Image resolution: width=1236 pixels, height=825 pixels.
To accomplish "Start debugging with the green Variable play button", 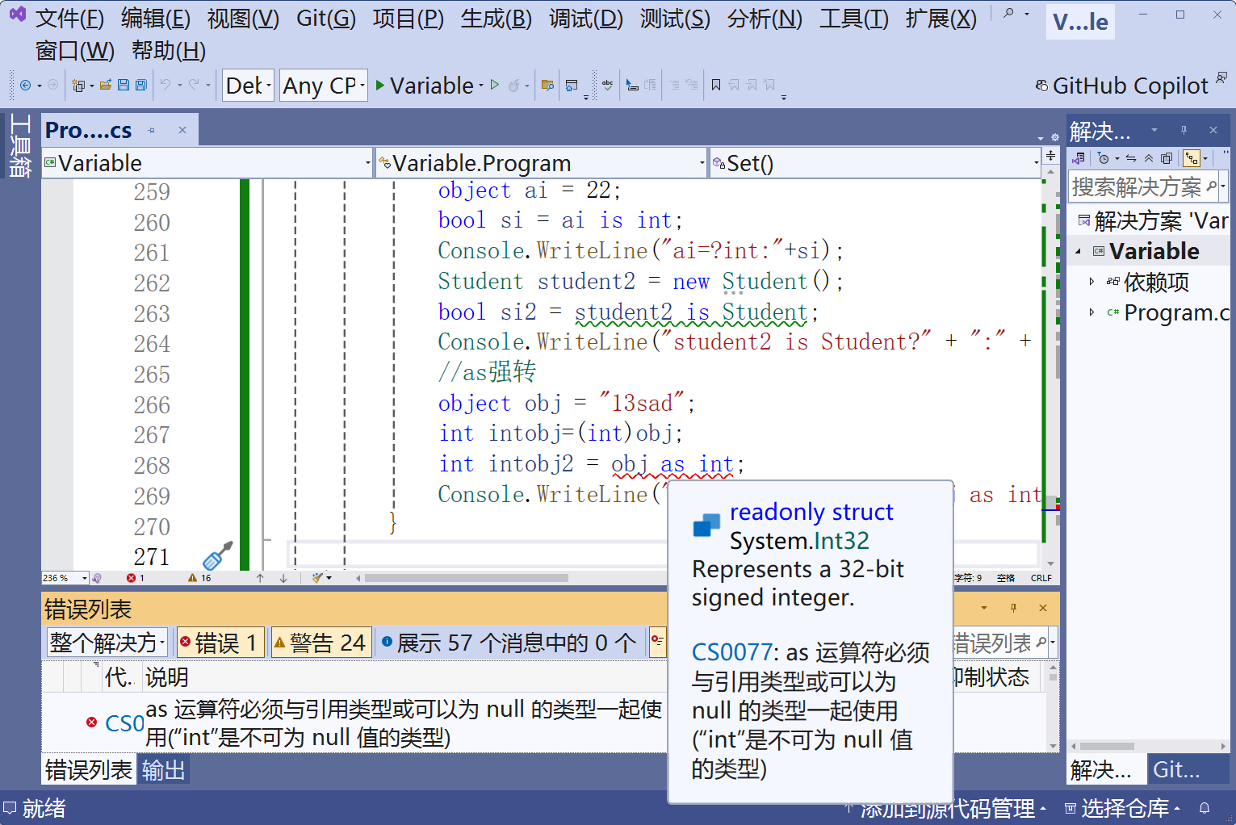I will (425, 85).
